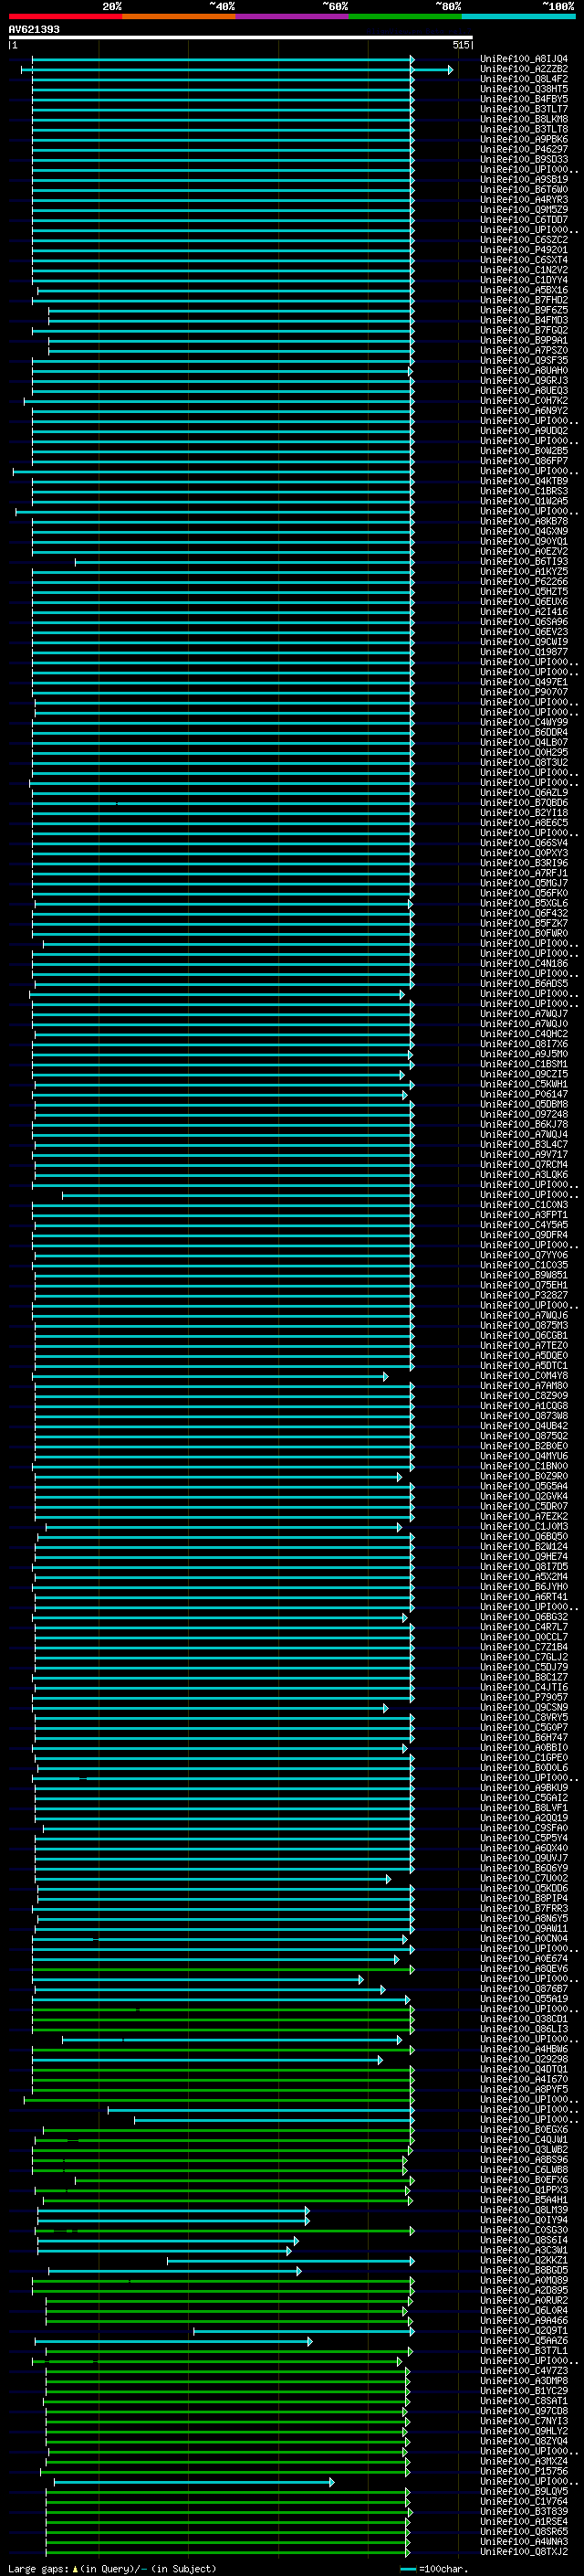584x2576 pixels.
Task: Select label UniRef100_Q1PPX3
Action: 524,2190
